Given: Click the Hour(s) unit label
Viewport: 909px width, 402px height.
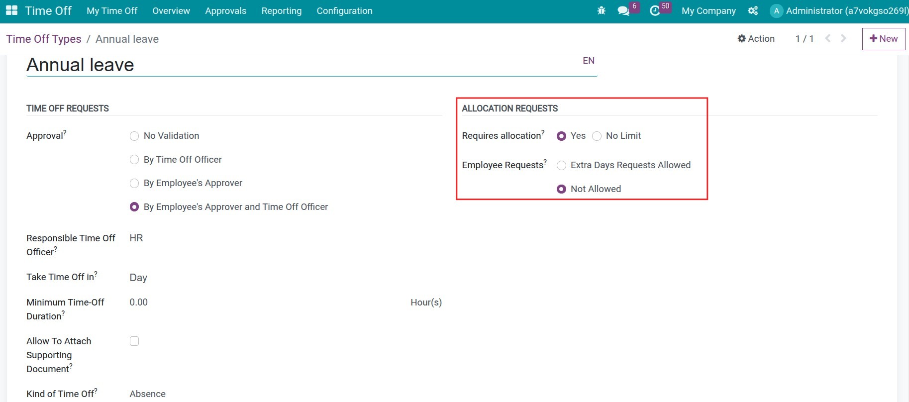Looking at the screenshot, I should click(x=426, y=302).
